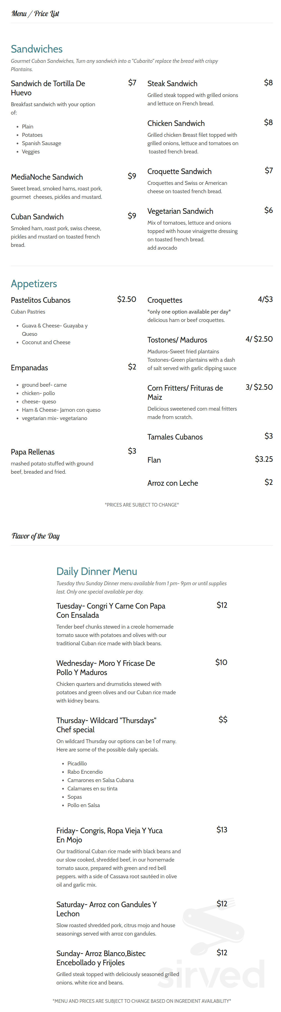Choose the Vegetarian Sandwich entry

click(x=180, y=211)
